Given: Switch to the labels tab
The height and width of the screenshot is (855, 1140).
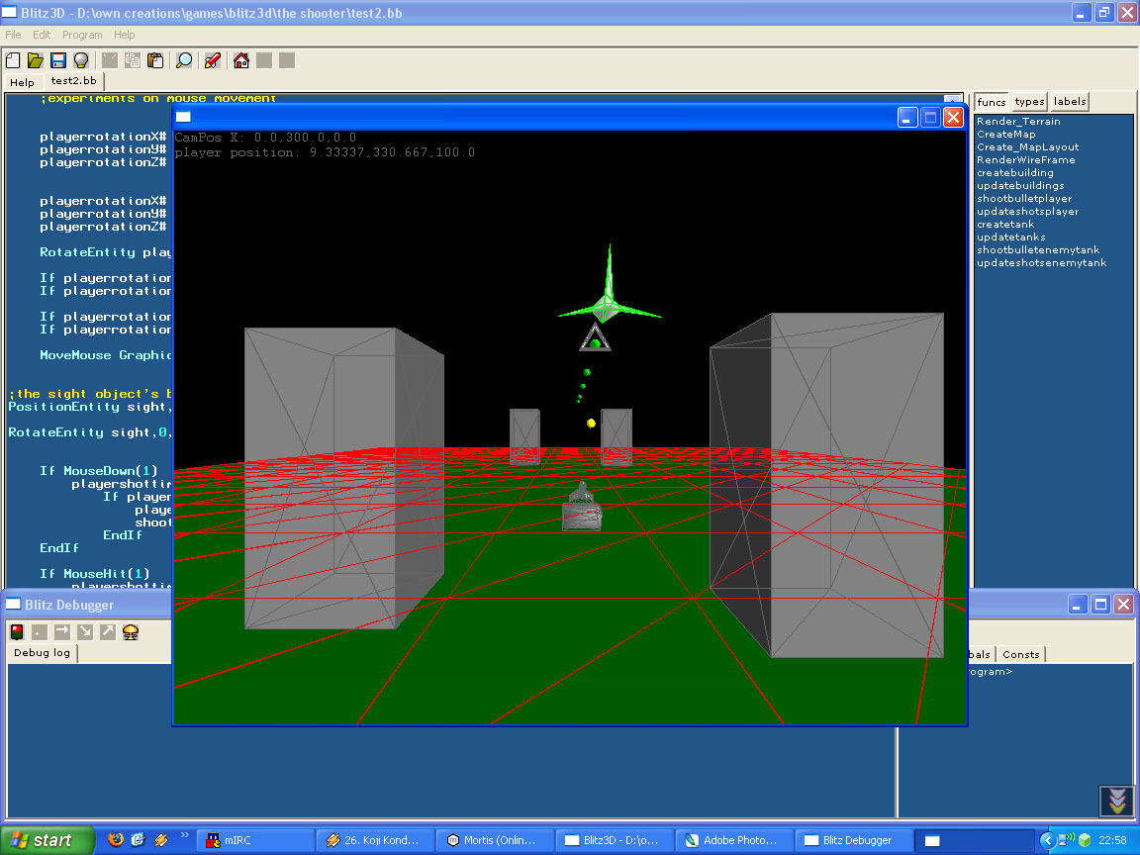Looking at the screenshot, I should tap(1070, 102).
